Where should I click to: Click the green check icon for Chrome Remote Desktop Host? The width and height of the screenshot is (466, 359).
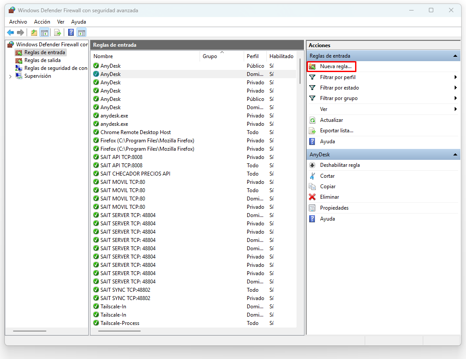click(96, 132)
